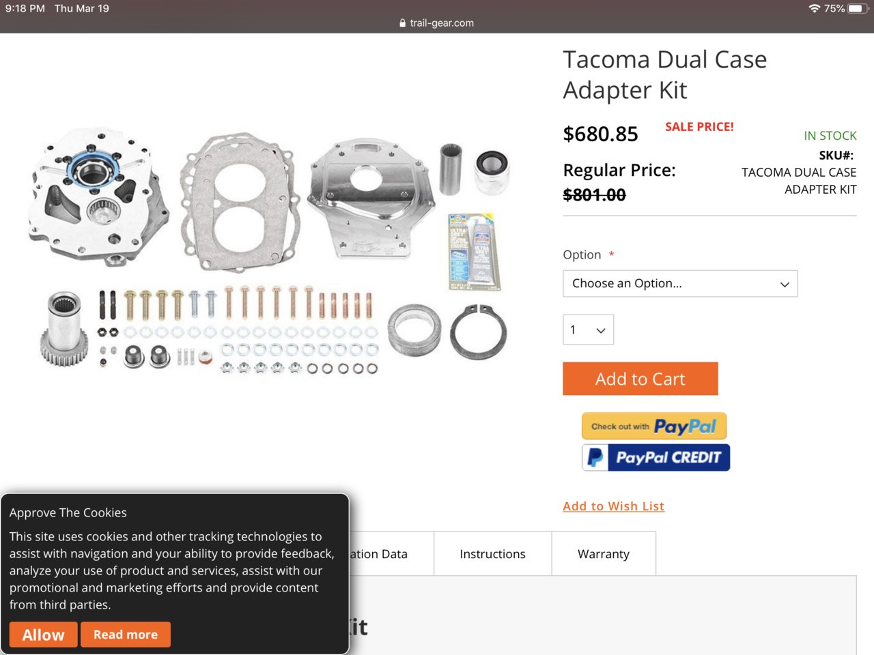Tap the Wi-Fi status icon
874x655 pixels.
[814, 8]
